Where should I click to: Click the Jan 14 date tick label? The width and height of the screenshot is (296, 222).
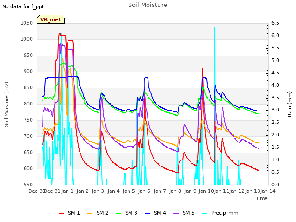(268, 191)
